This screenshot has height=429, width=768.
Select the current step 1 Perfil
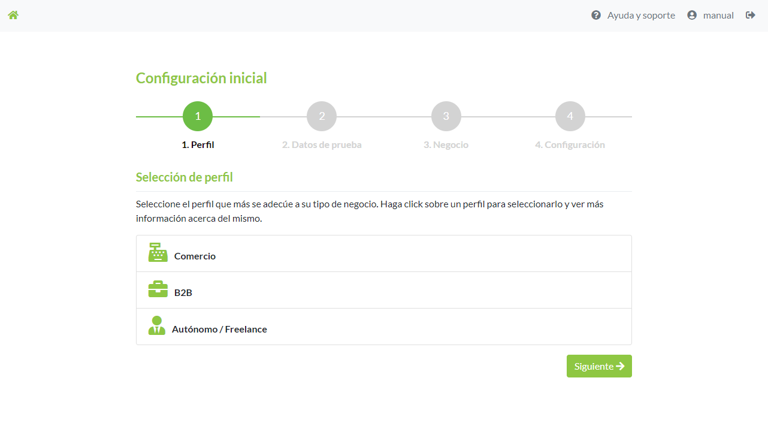(x=198, y=116)
